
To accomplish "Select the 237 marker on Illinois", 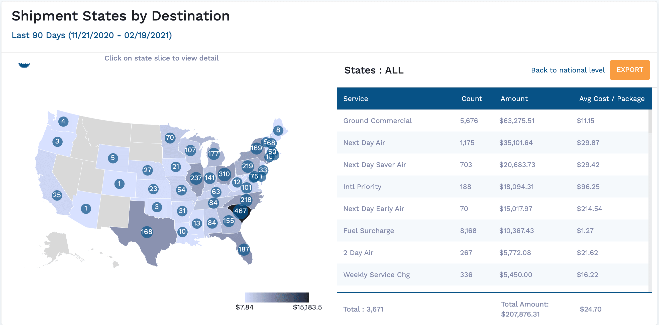I will (196, 178).
